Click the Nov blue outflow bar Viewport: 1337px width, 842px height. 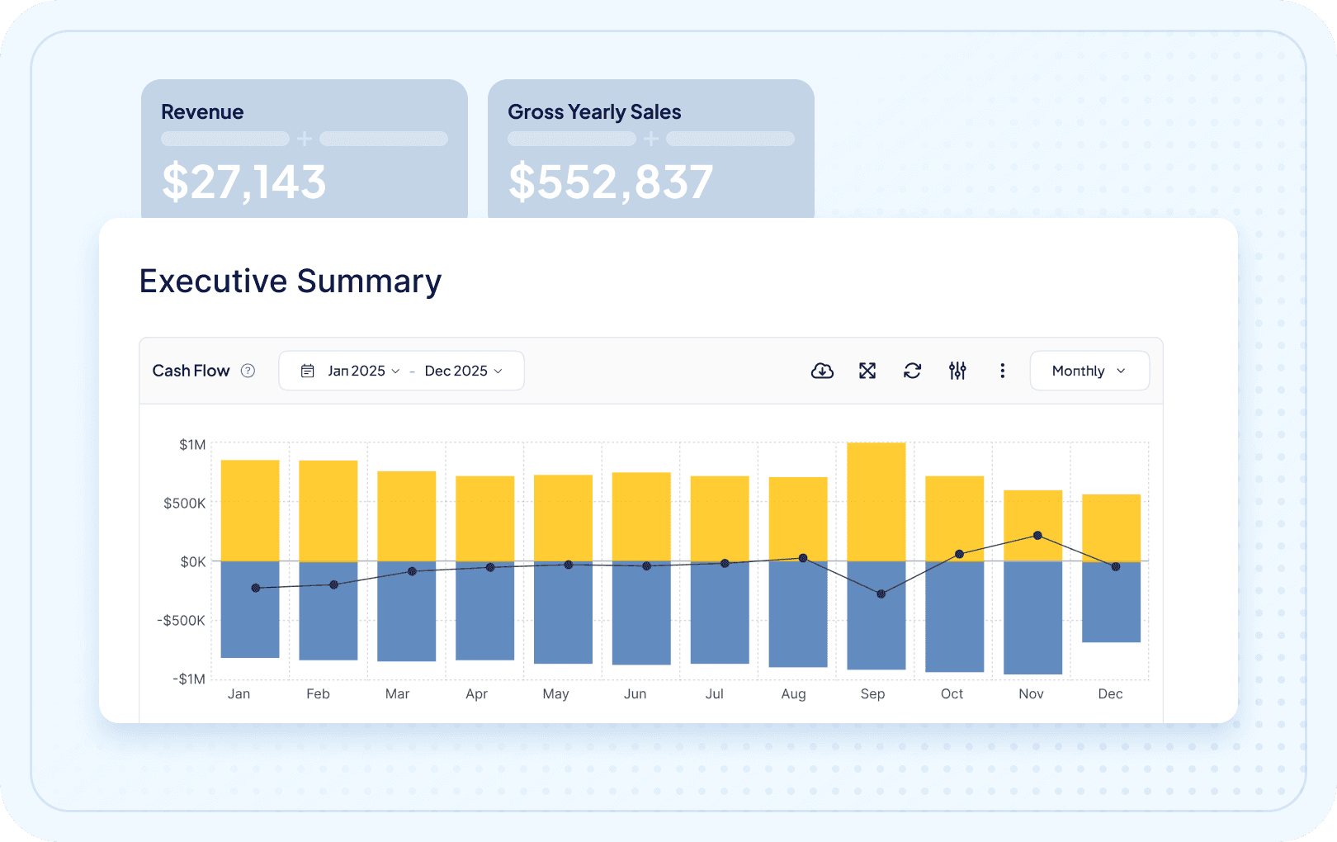coord(1032,617)
